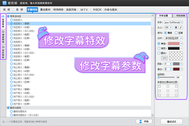Screen dimensions: 189x126
Task: Open the 画面风格 tab
Action: (x=71, y=10)
